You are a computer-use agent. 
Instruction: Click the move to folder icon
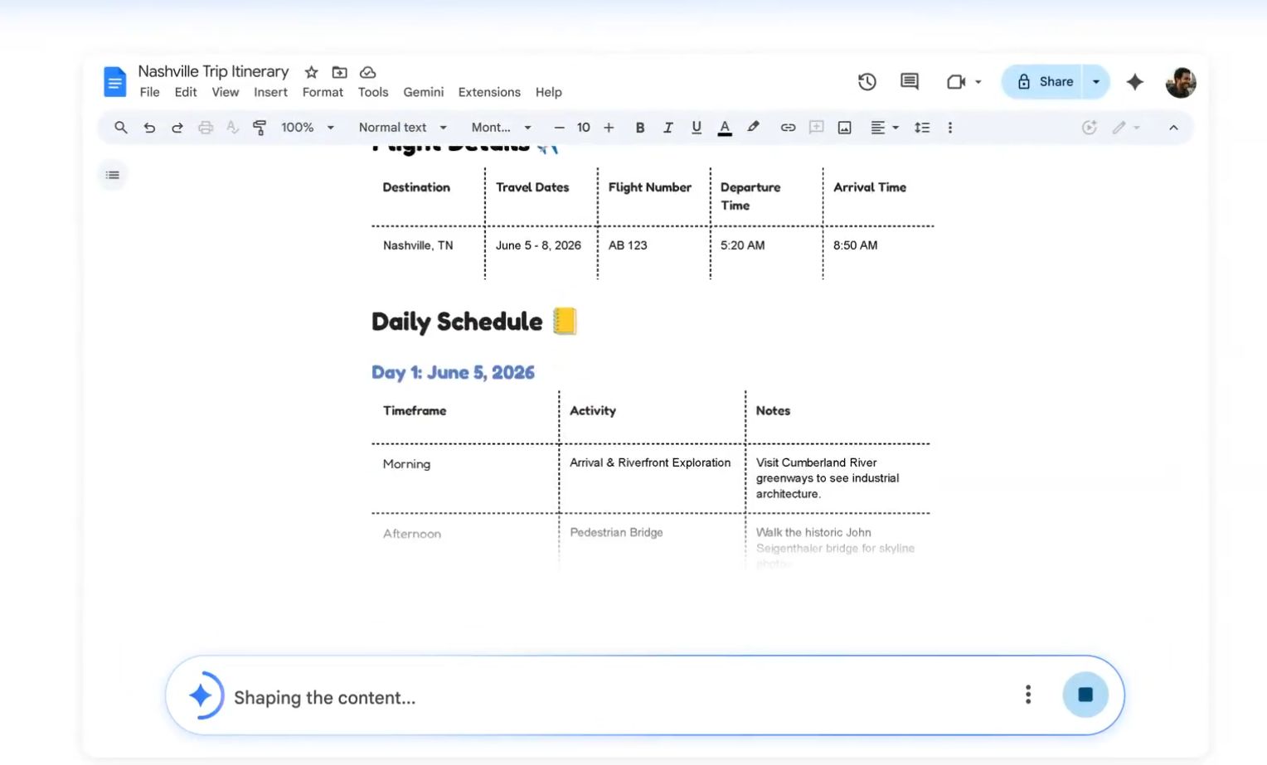point(339,72)
